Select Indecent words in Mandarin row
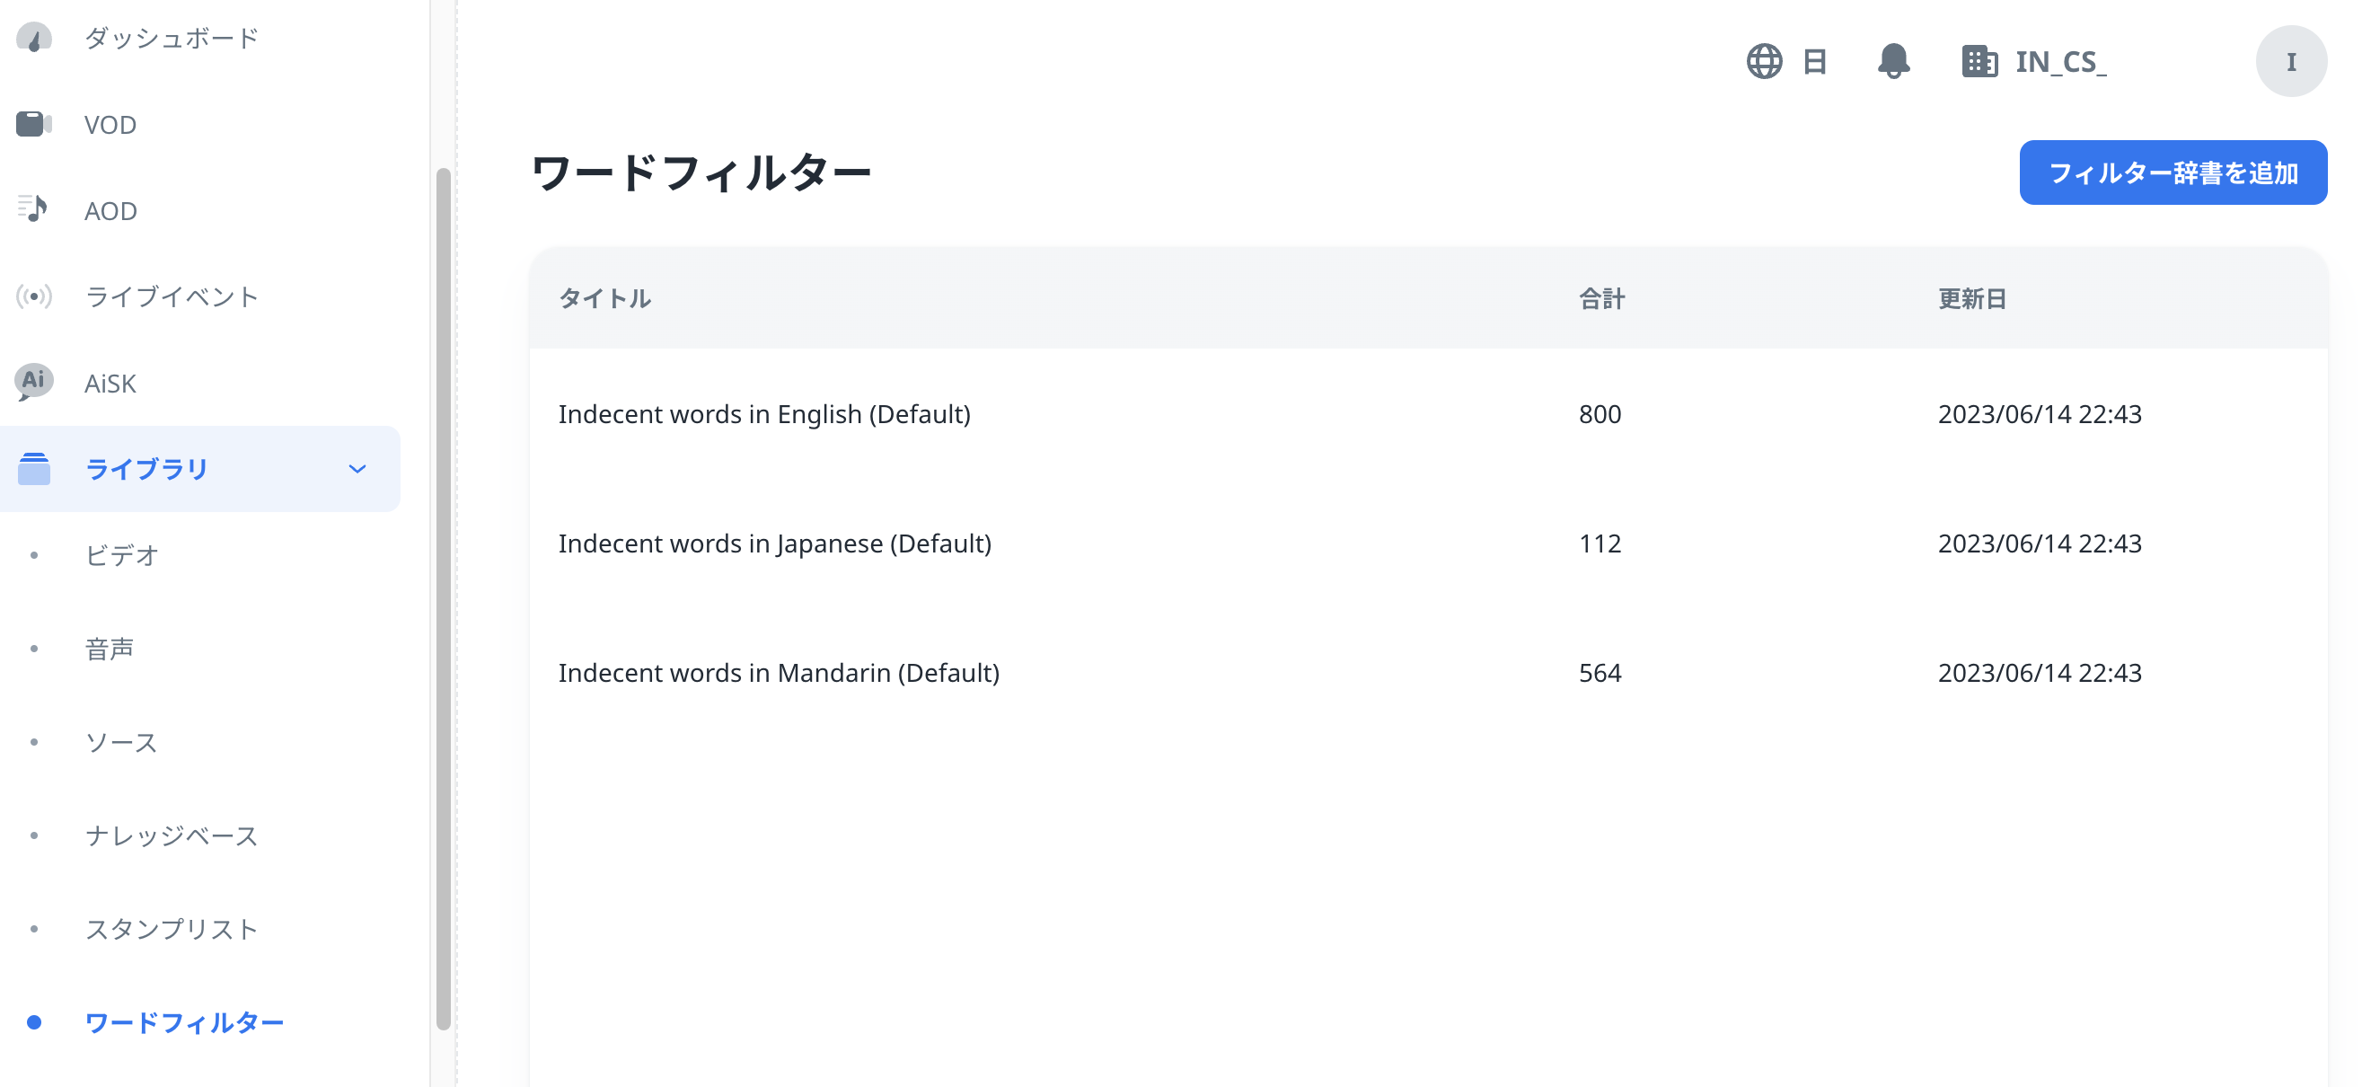 point(780,672)
